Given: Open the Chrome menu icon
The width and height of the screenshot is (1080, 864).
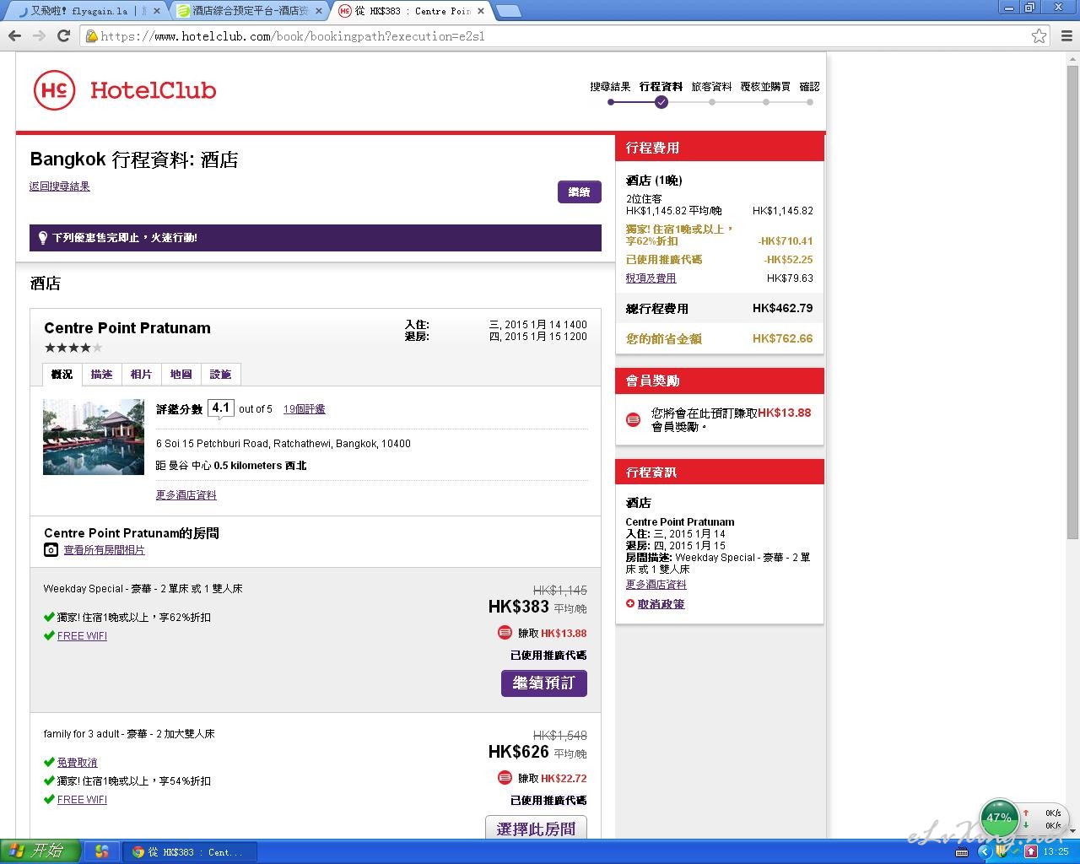Looking at the screenshot, I should click(x=1066, y=35).
